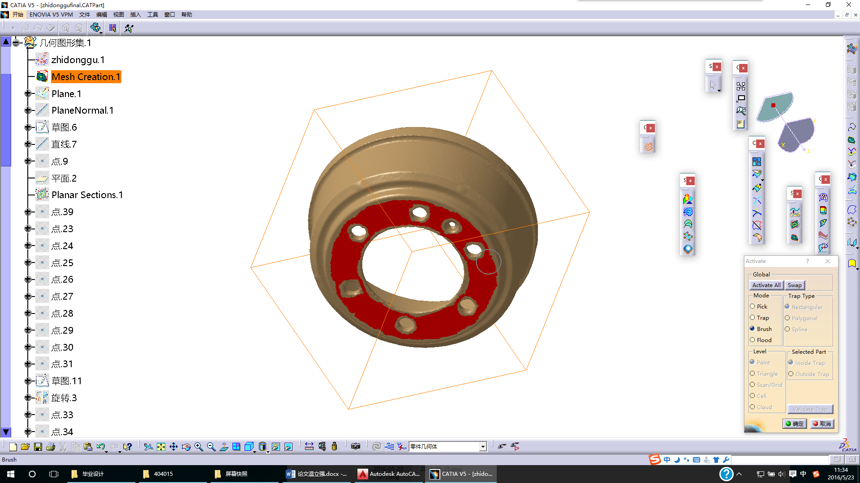Click the Pan view arrows icon
The width and height of the screenshot is (860, 483).
173,447
